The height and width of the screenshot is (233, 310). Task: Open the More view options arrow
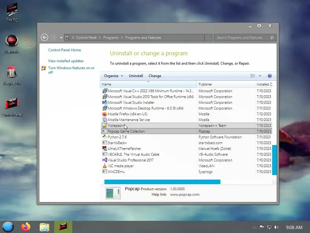tap(260, 76)
